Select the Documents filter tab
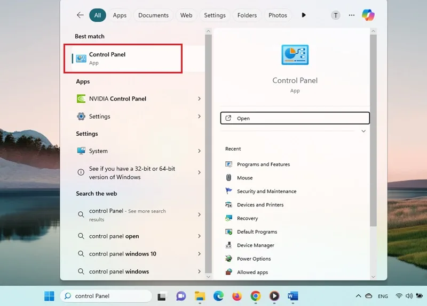The width and height of the screenshot is (427, 306). [x=153, y=15]
